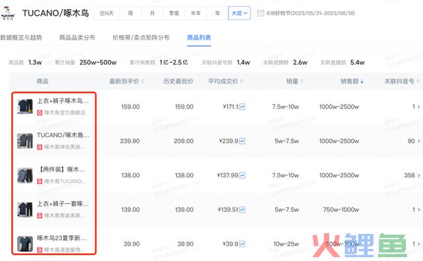Open product TUCANO/啄木鳥… title
Viewport: 423px width, 261px height.
(63, 135)
